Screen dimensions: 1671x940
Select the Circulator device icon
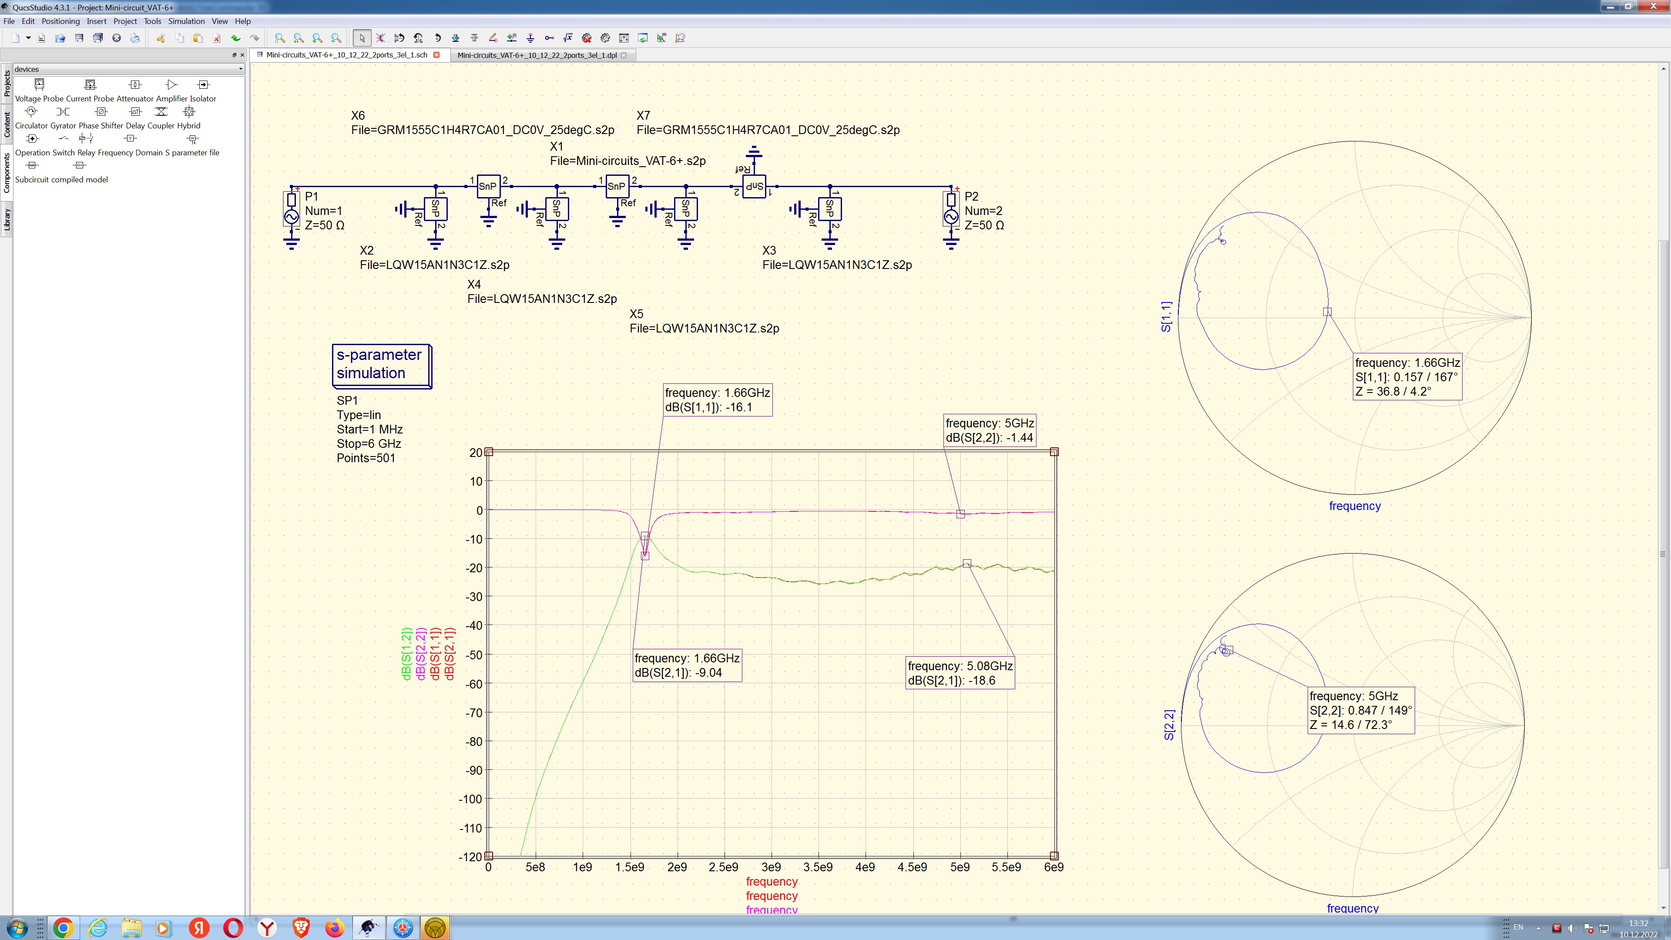pos(31,111)
